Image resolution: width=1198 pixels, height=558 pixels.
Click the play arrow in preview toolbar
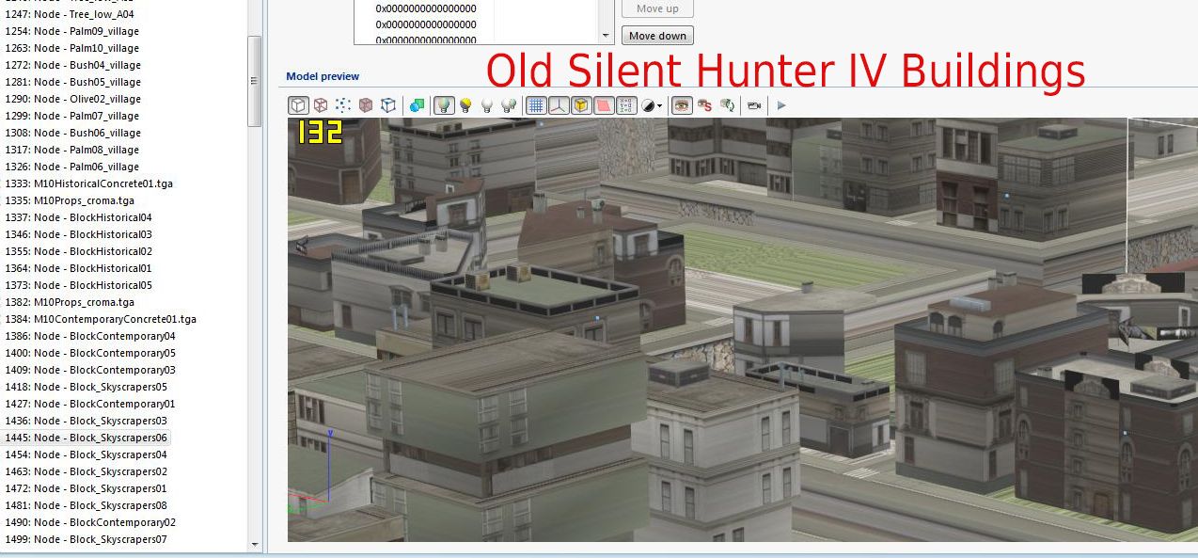click(x=781, y=105)
